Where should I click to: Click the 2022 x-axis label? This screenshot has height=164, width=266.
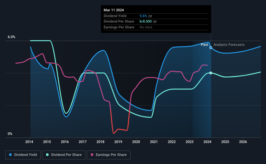click(x=172, y=142)
